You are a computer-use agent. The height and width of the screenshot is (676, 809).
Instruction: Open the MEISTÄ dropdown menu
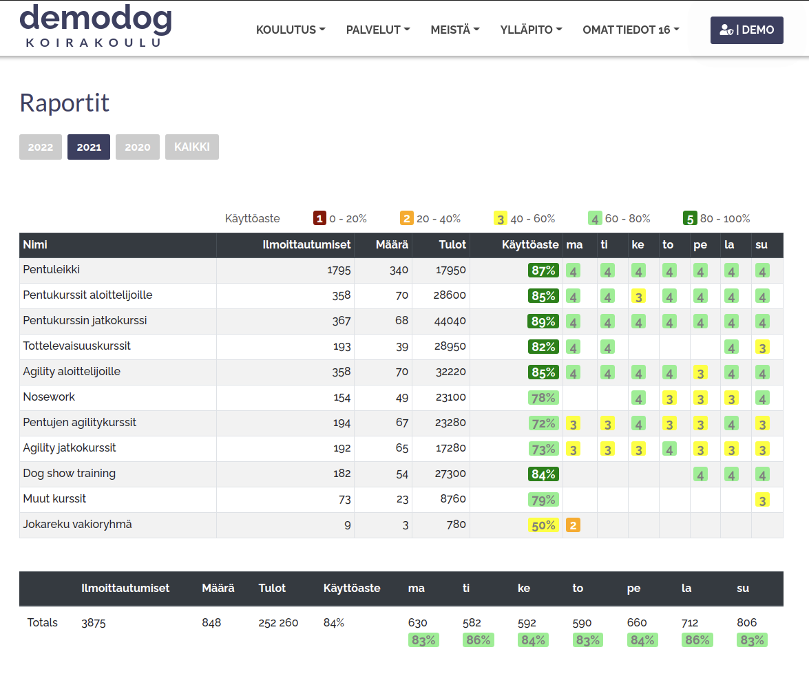(x=455, y=30)
